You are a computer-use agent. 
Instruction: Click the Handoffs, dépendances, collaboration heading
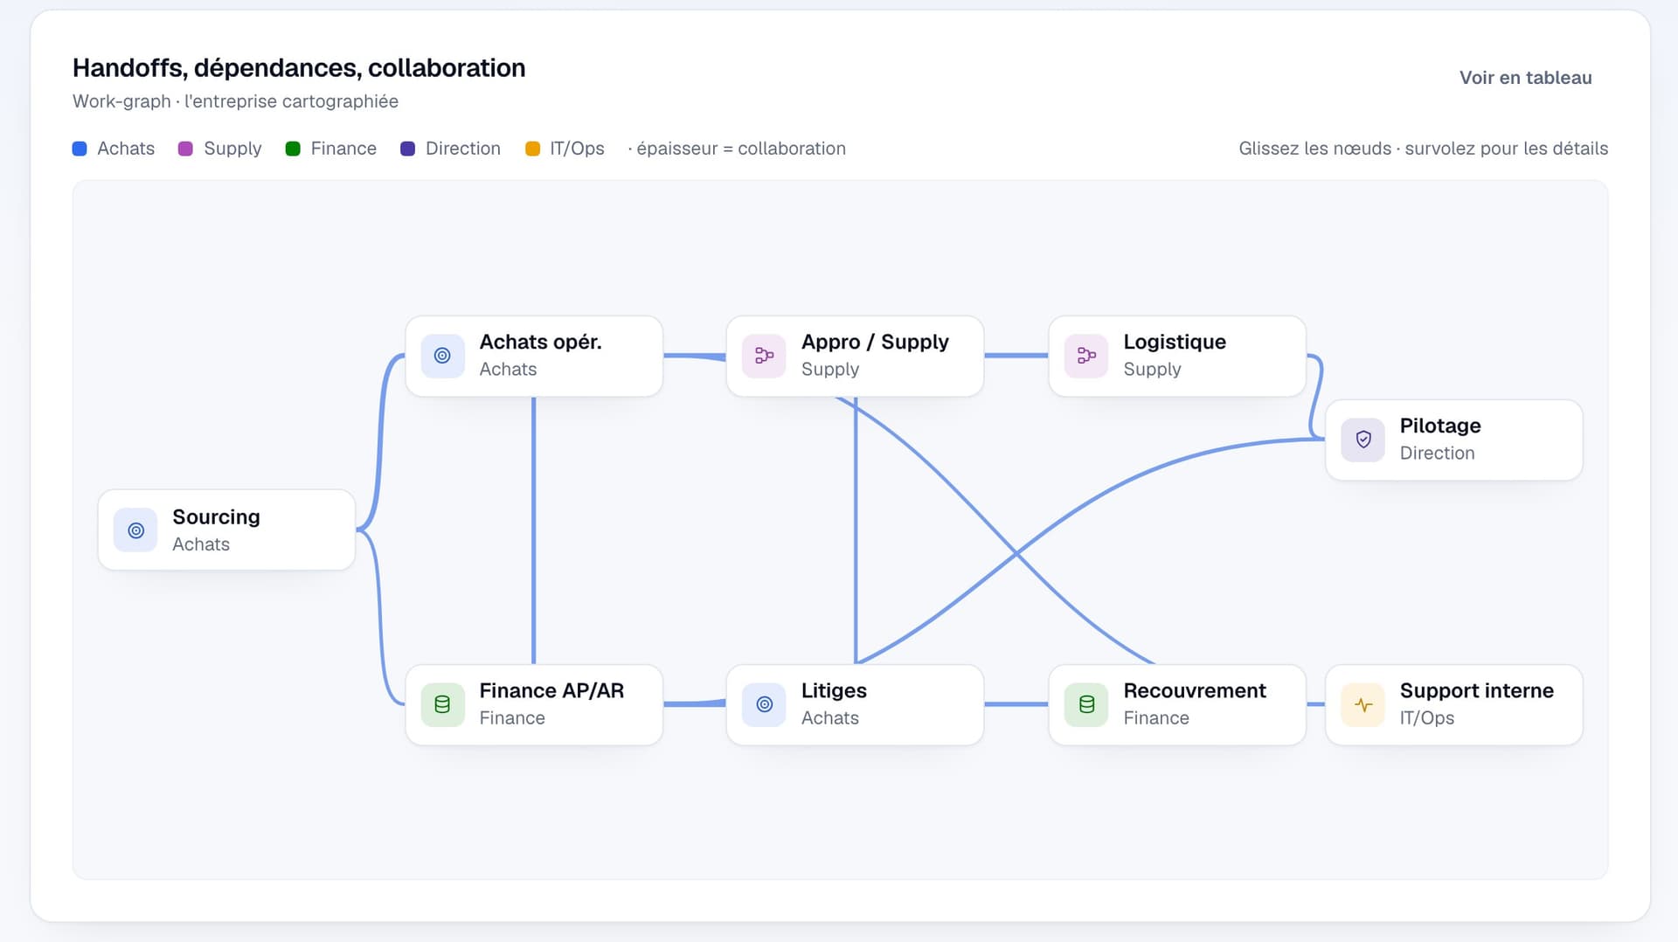coord(299,68)
